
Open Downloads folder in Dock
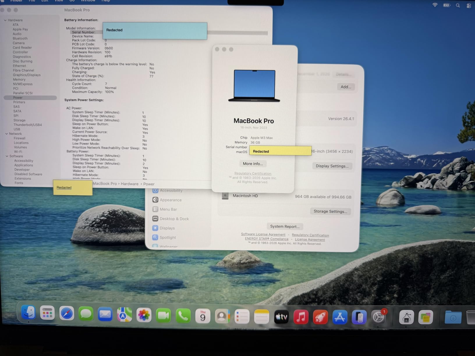click(453, 317)
